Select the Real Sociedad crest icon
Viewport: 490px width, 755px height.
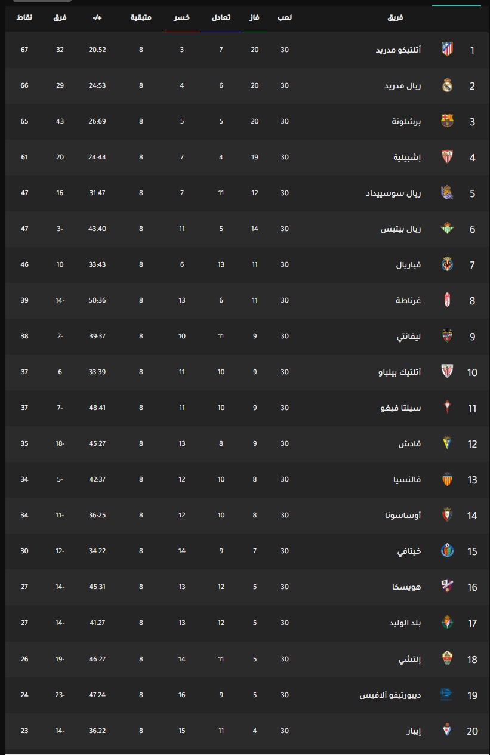447,193
